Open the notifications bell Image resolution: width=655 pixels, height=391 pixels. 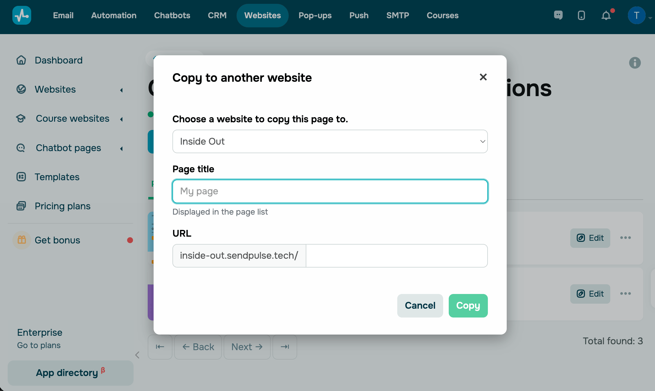click(x=606, y=15)
